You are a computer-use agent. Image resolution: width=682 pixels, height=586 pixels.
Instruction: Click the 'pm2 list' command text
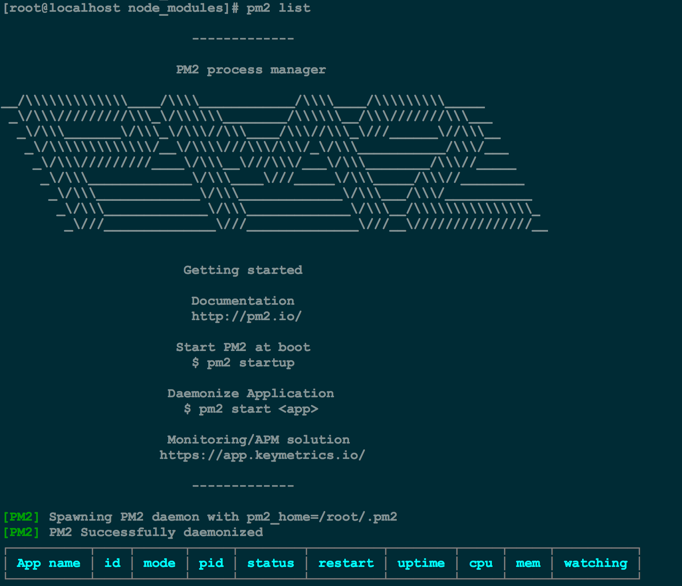click(x=278, y=8)
